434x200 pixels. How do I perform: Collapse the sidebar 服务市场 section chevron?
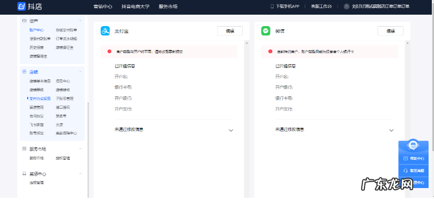click(80, 149)
